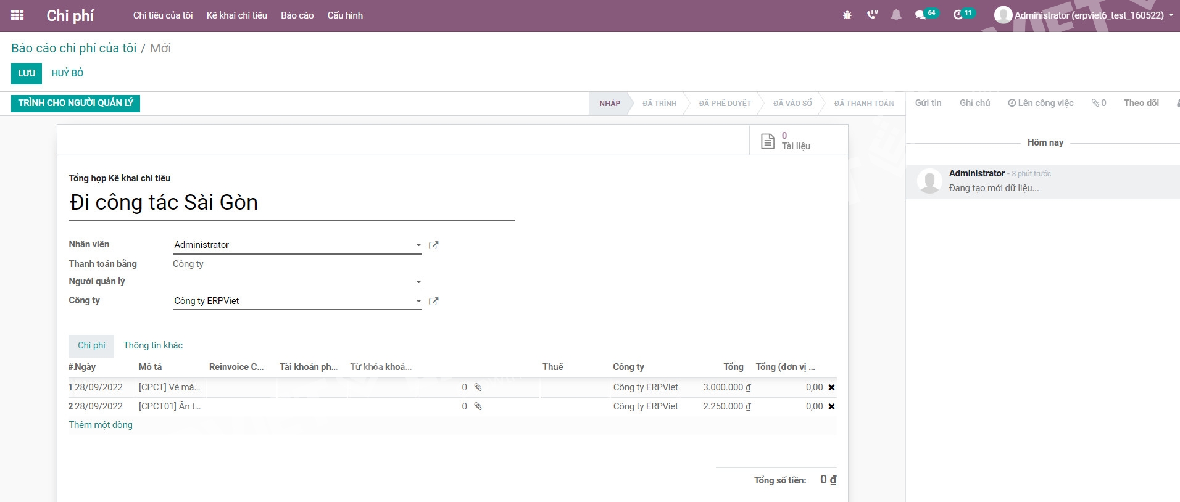The image size is (1180, 502).
Task: Click the ĐÃ TRÌNH status stage
Action: [660, 104]
